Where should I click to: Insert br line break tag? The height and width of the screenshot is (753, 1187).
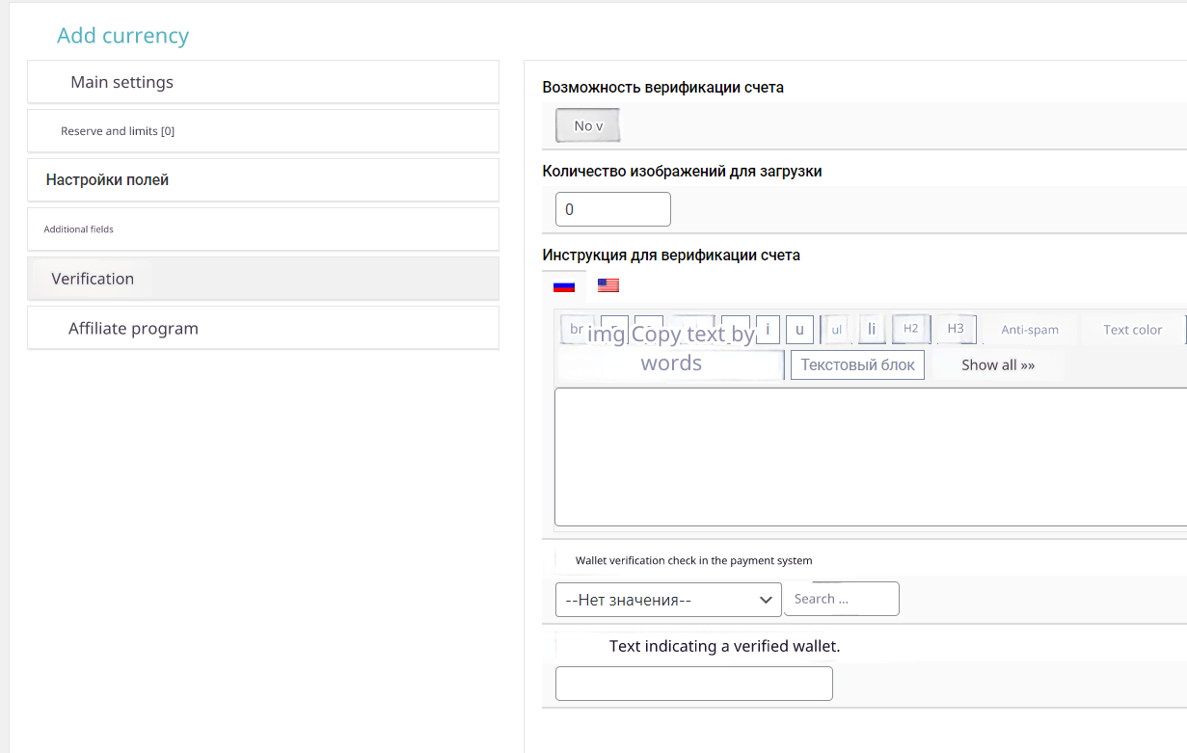point(576,330)
